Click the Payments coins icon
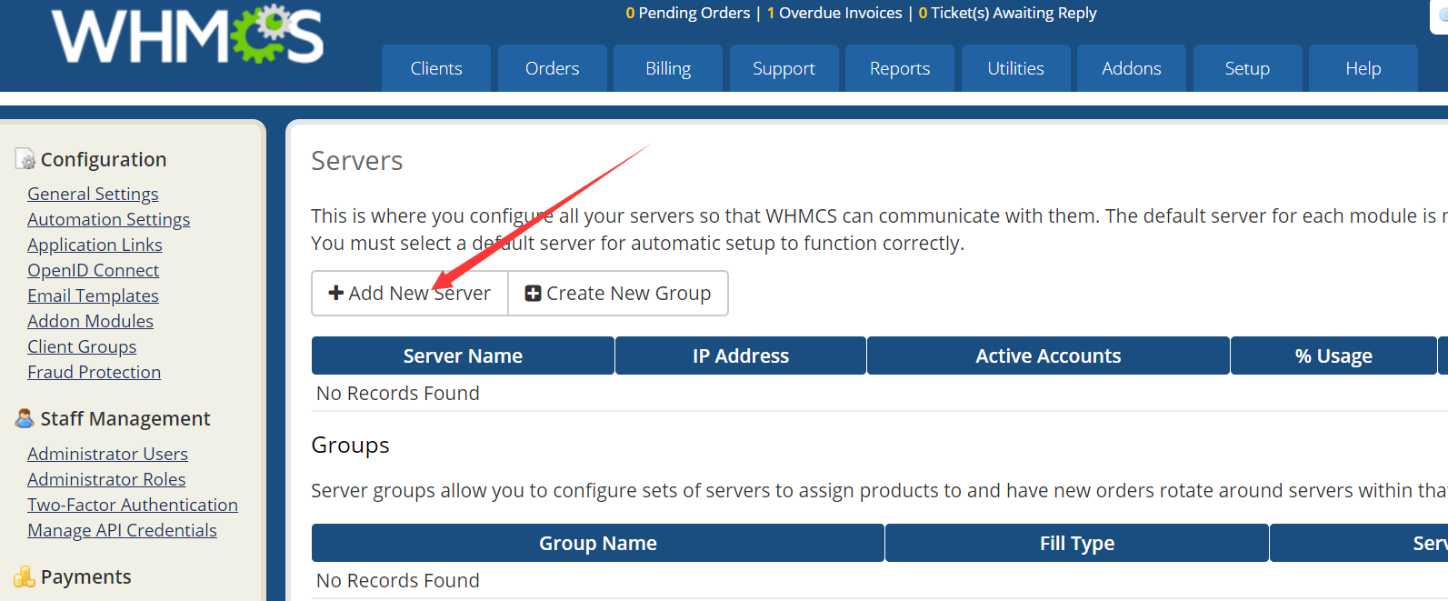 point(25,576)
